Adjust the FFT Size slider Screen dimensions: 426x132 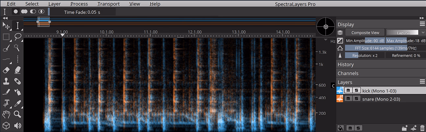tap(385, 48)
